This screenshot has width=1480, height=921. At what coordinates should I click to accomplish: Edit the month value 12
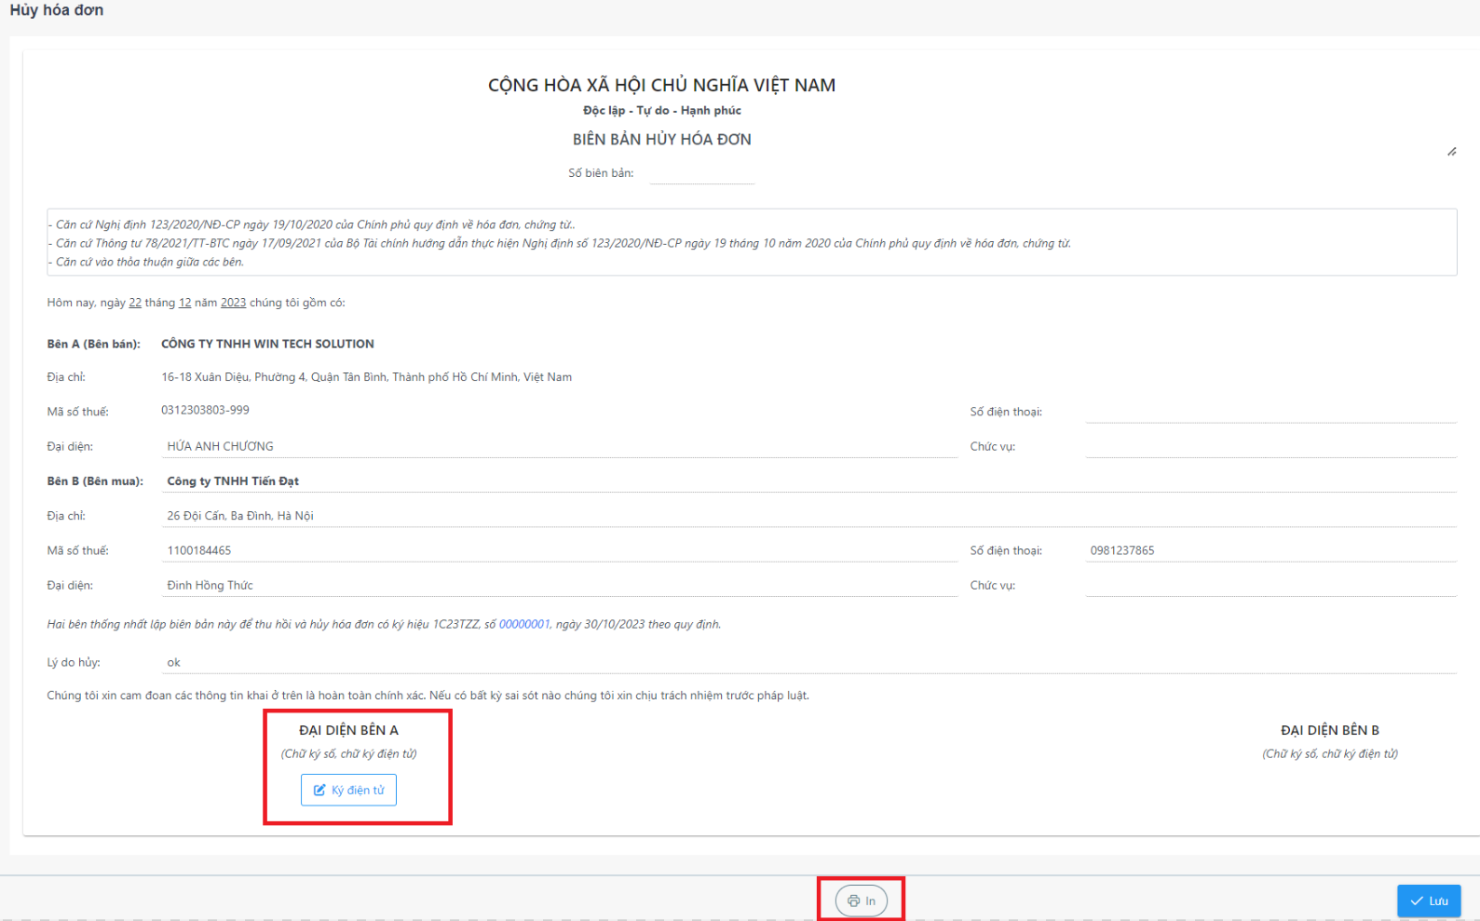click(x=184, y=303)
